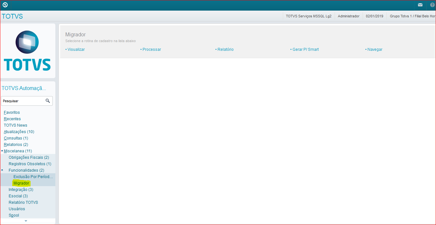Open TOTVS News entry
This screenshot has width=436, height=225.
[x=15, y=125]
